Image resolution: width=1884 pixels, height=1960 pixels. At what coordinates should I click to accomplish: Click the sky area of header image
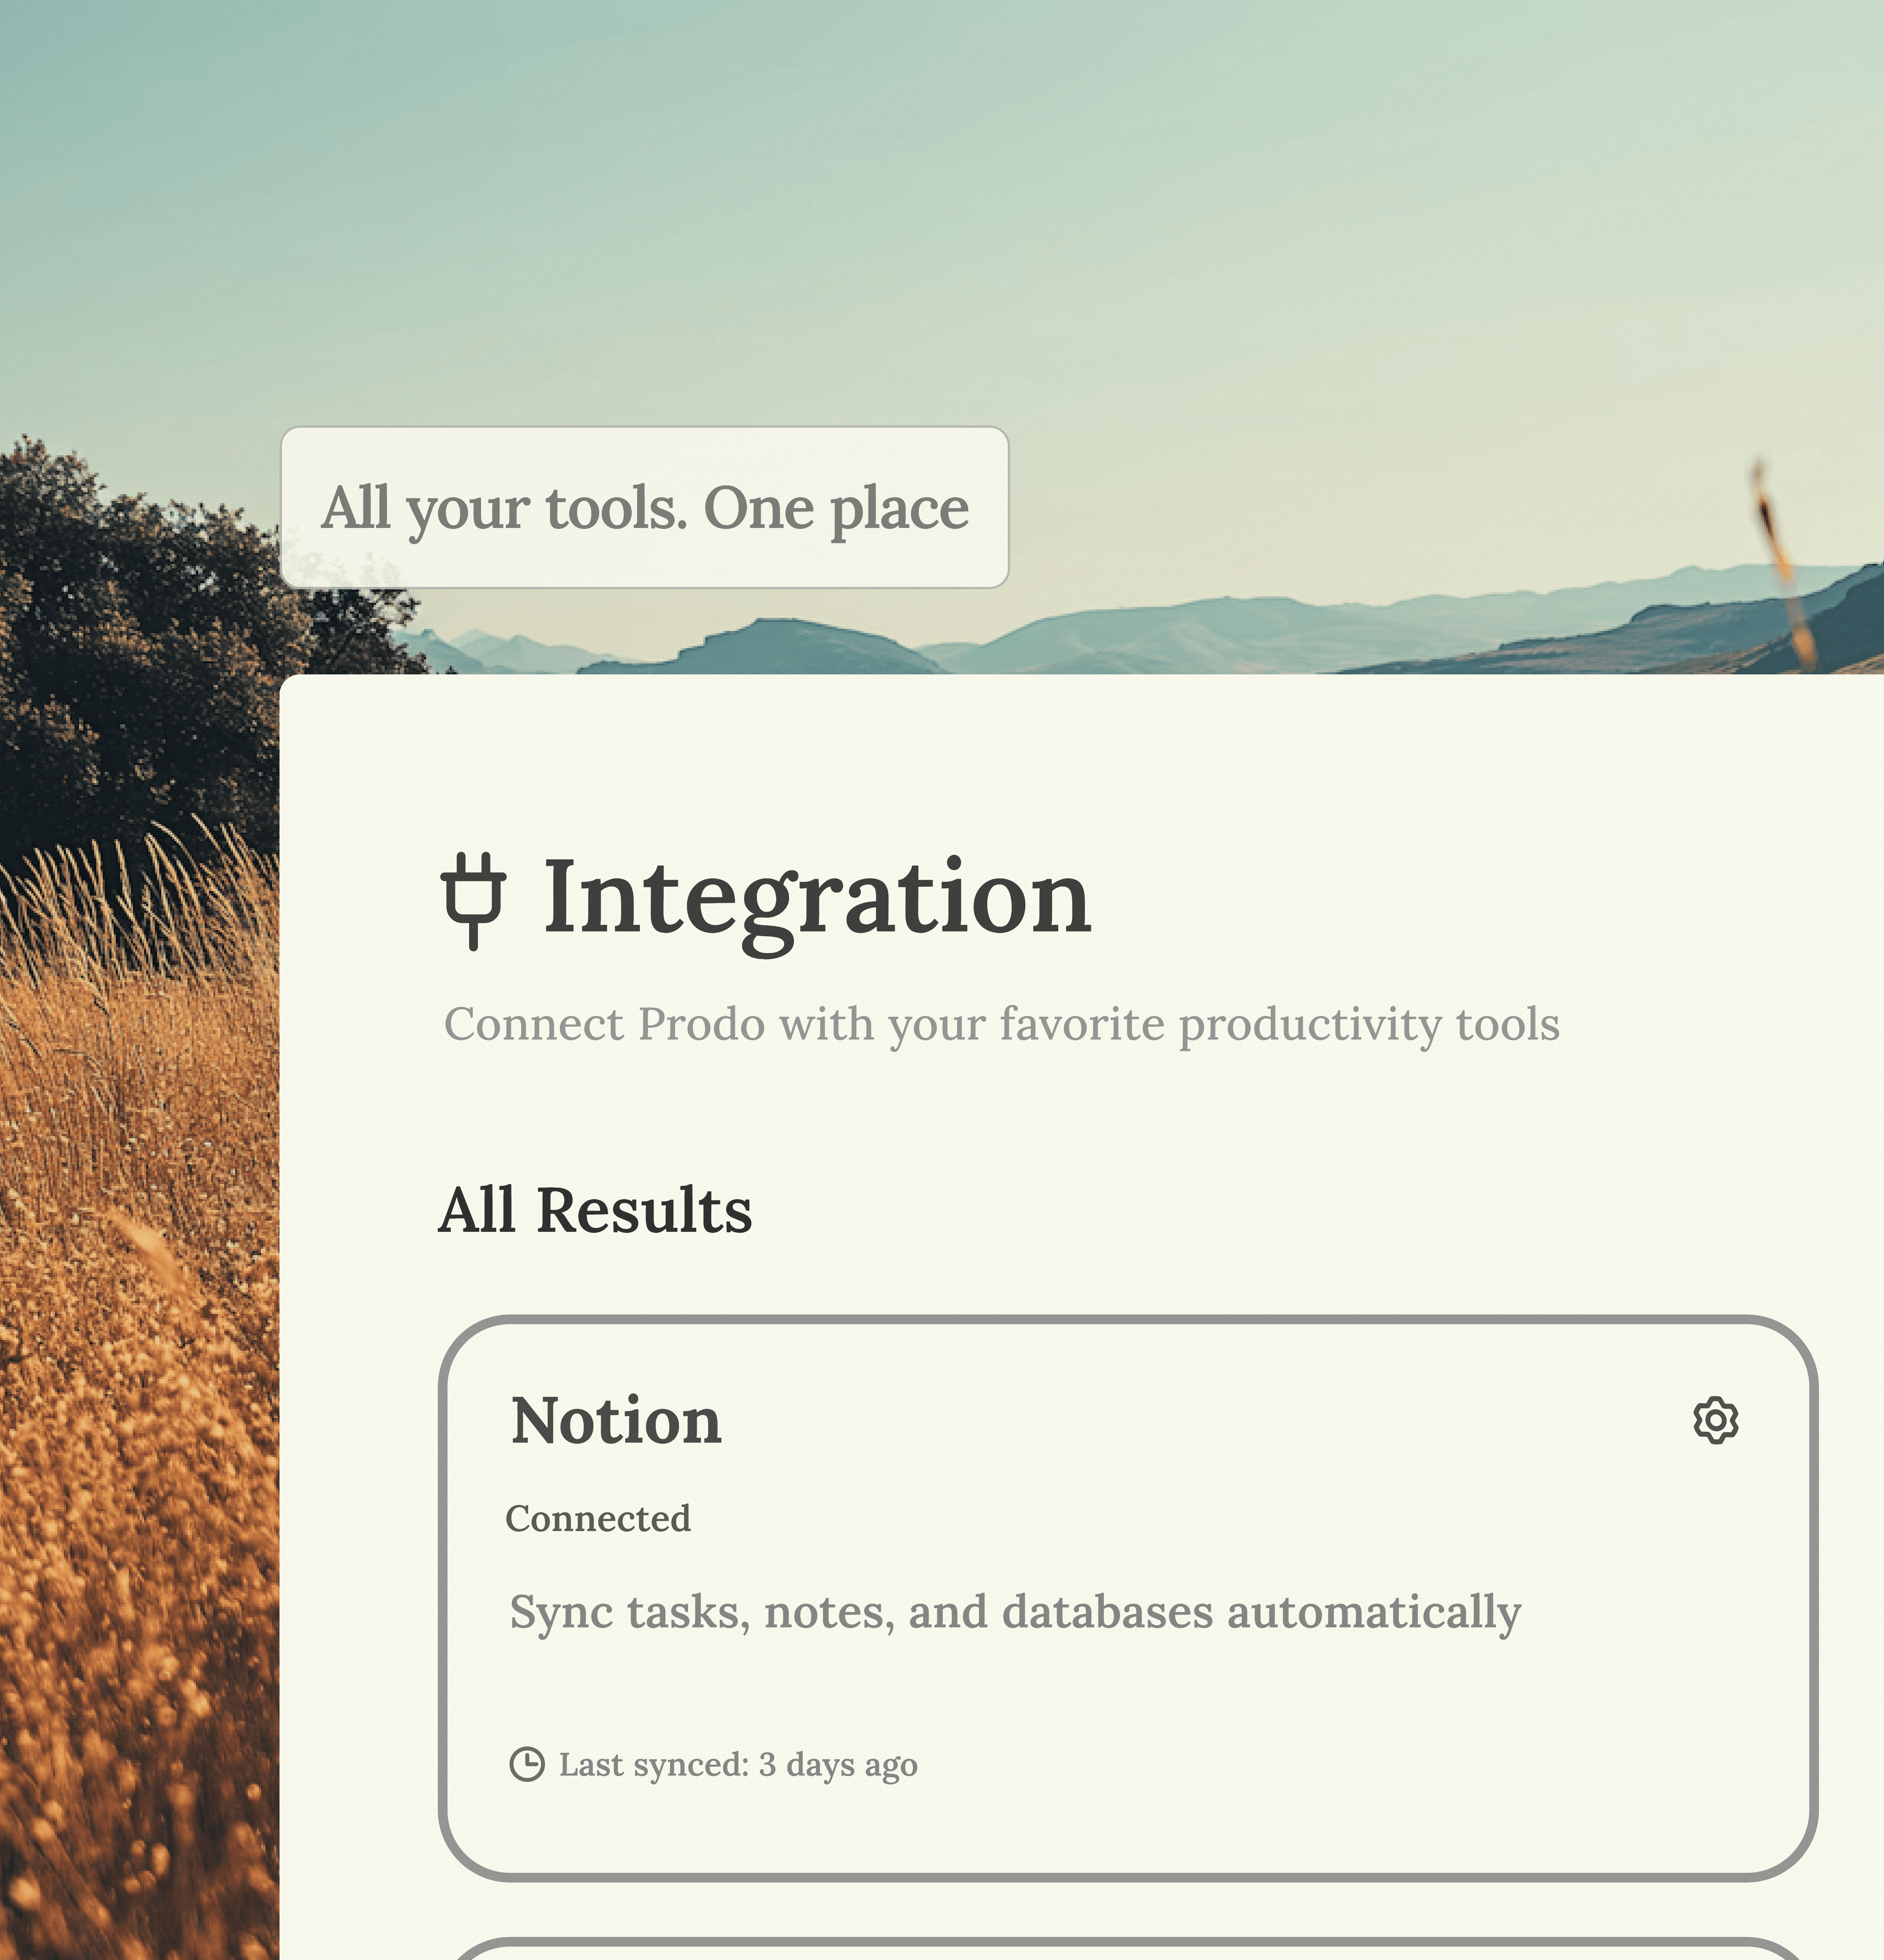coord(1000,200)
